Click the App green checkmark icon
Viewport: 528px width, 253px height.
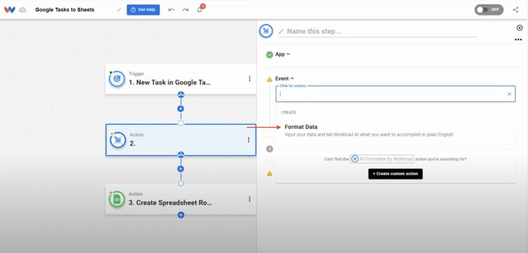[269, 55]
